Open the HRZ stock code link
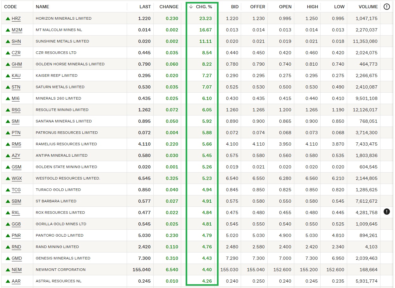 click(16, 19)
